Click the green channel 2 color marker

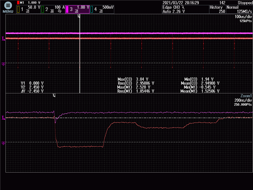pyautogui.click(x=43, y=9)
